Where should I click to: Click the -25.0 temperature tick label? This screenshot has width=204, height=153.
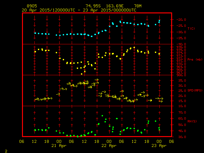coord(181,26)
